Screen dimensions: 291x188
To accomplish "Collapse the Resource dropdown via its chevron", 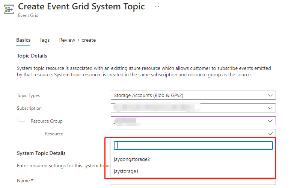I will [270, 133].
